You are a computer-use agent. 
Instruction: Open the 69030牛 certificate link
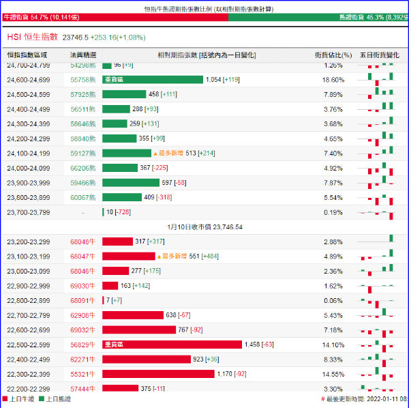(x=82, y=286)
